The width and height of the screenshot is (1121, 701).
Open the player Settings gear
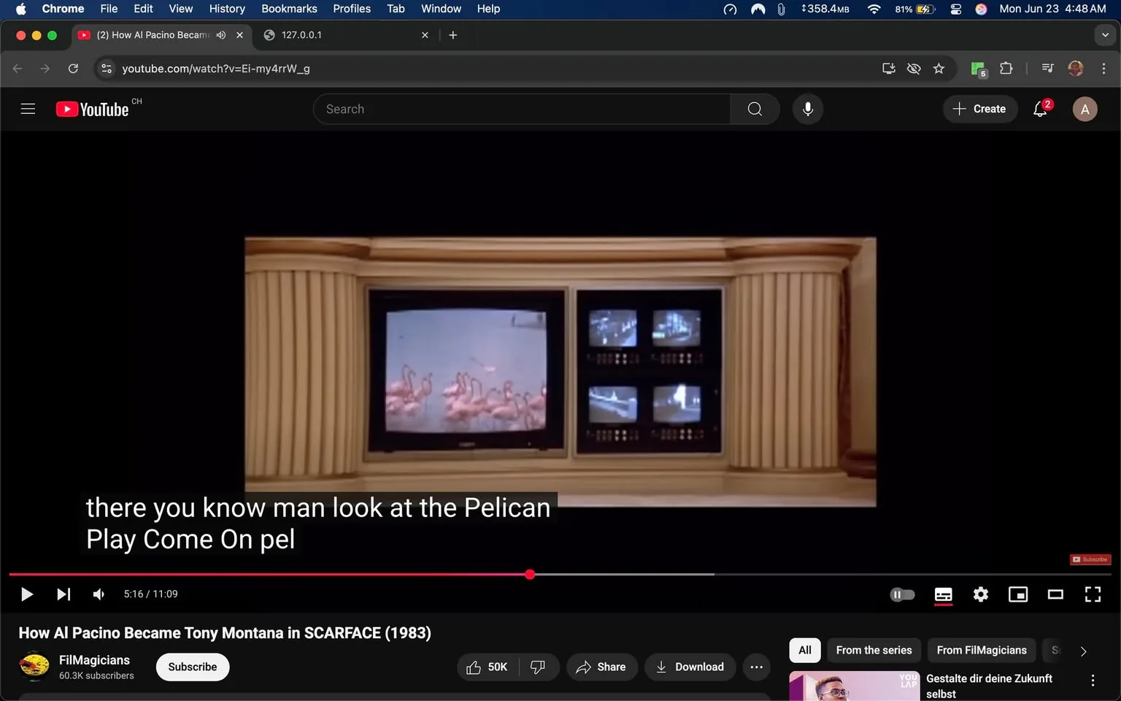pyautogui.click(x=980, y=594)
